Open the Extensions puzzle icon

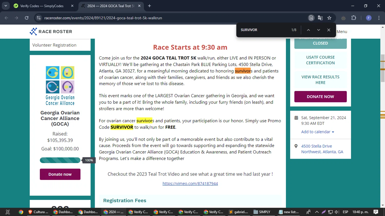(x=354, y=18)
